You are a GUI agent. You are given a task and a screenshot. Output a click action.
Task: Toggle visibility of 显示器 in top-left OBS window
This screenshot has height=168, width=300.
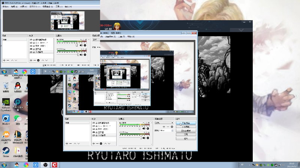click(x=31, y=49)
